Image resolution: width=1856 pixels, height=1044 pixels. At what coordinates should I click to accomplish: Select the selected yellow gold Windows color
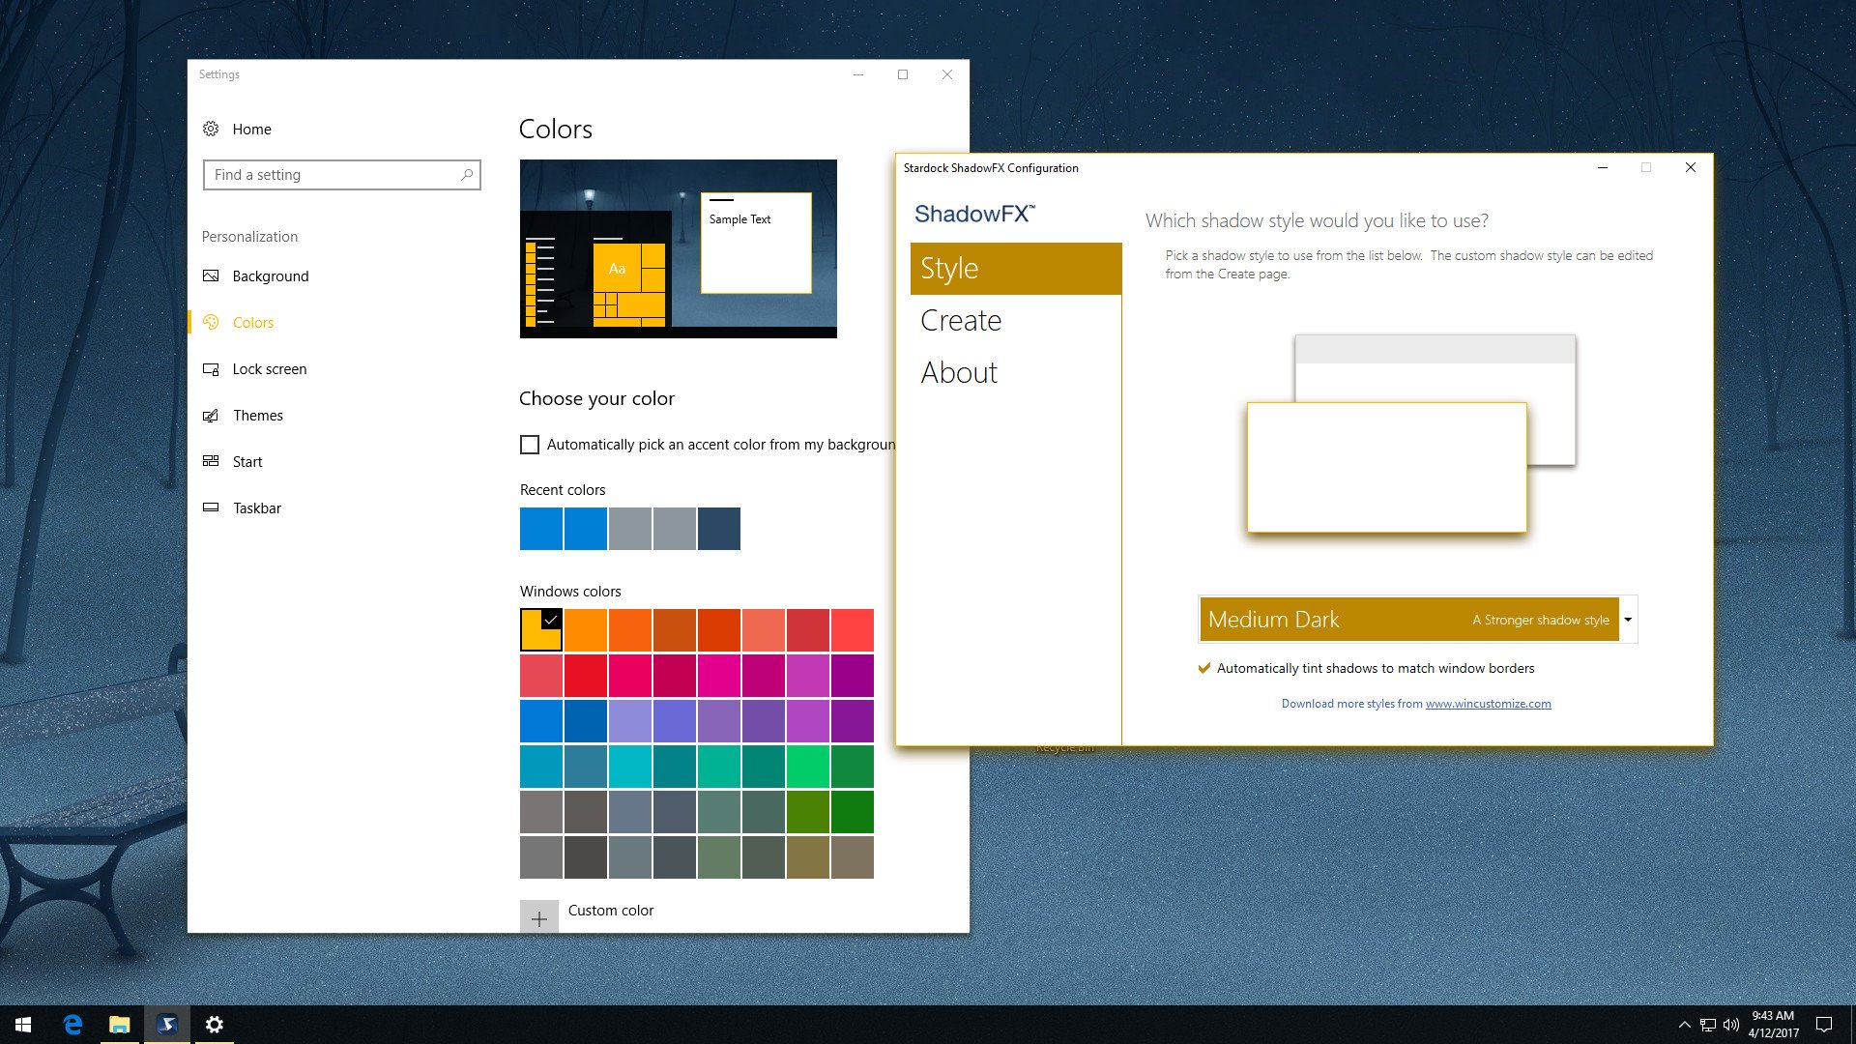[x=541, y=629]
